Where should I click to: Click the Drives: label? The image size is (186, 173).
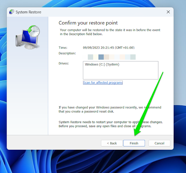[x=64, y=63]
